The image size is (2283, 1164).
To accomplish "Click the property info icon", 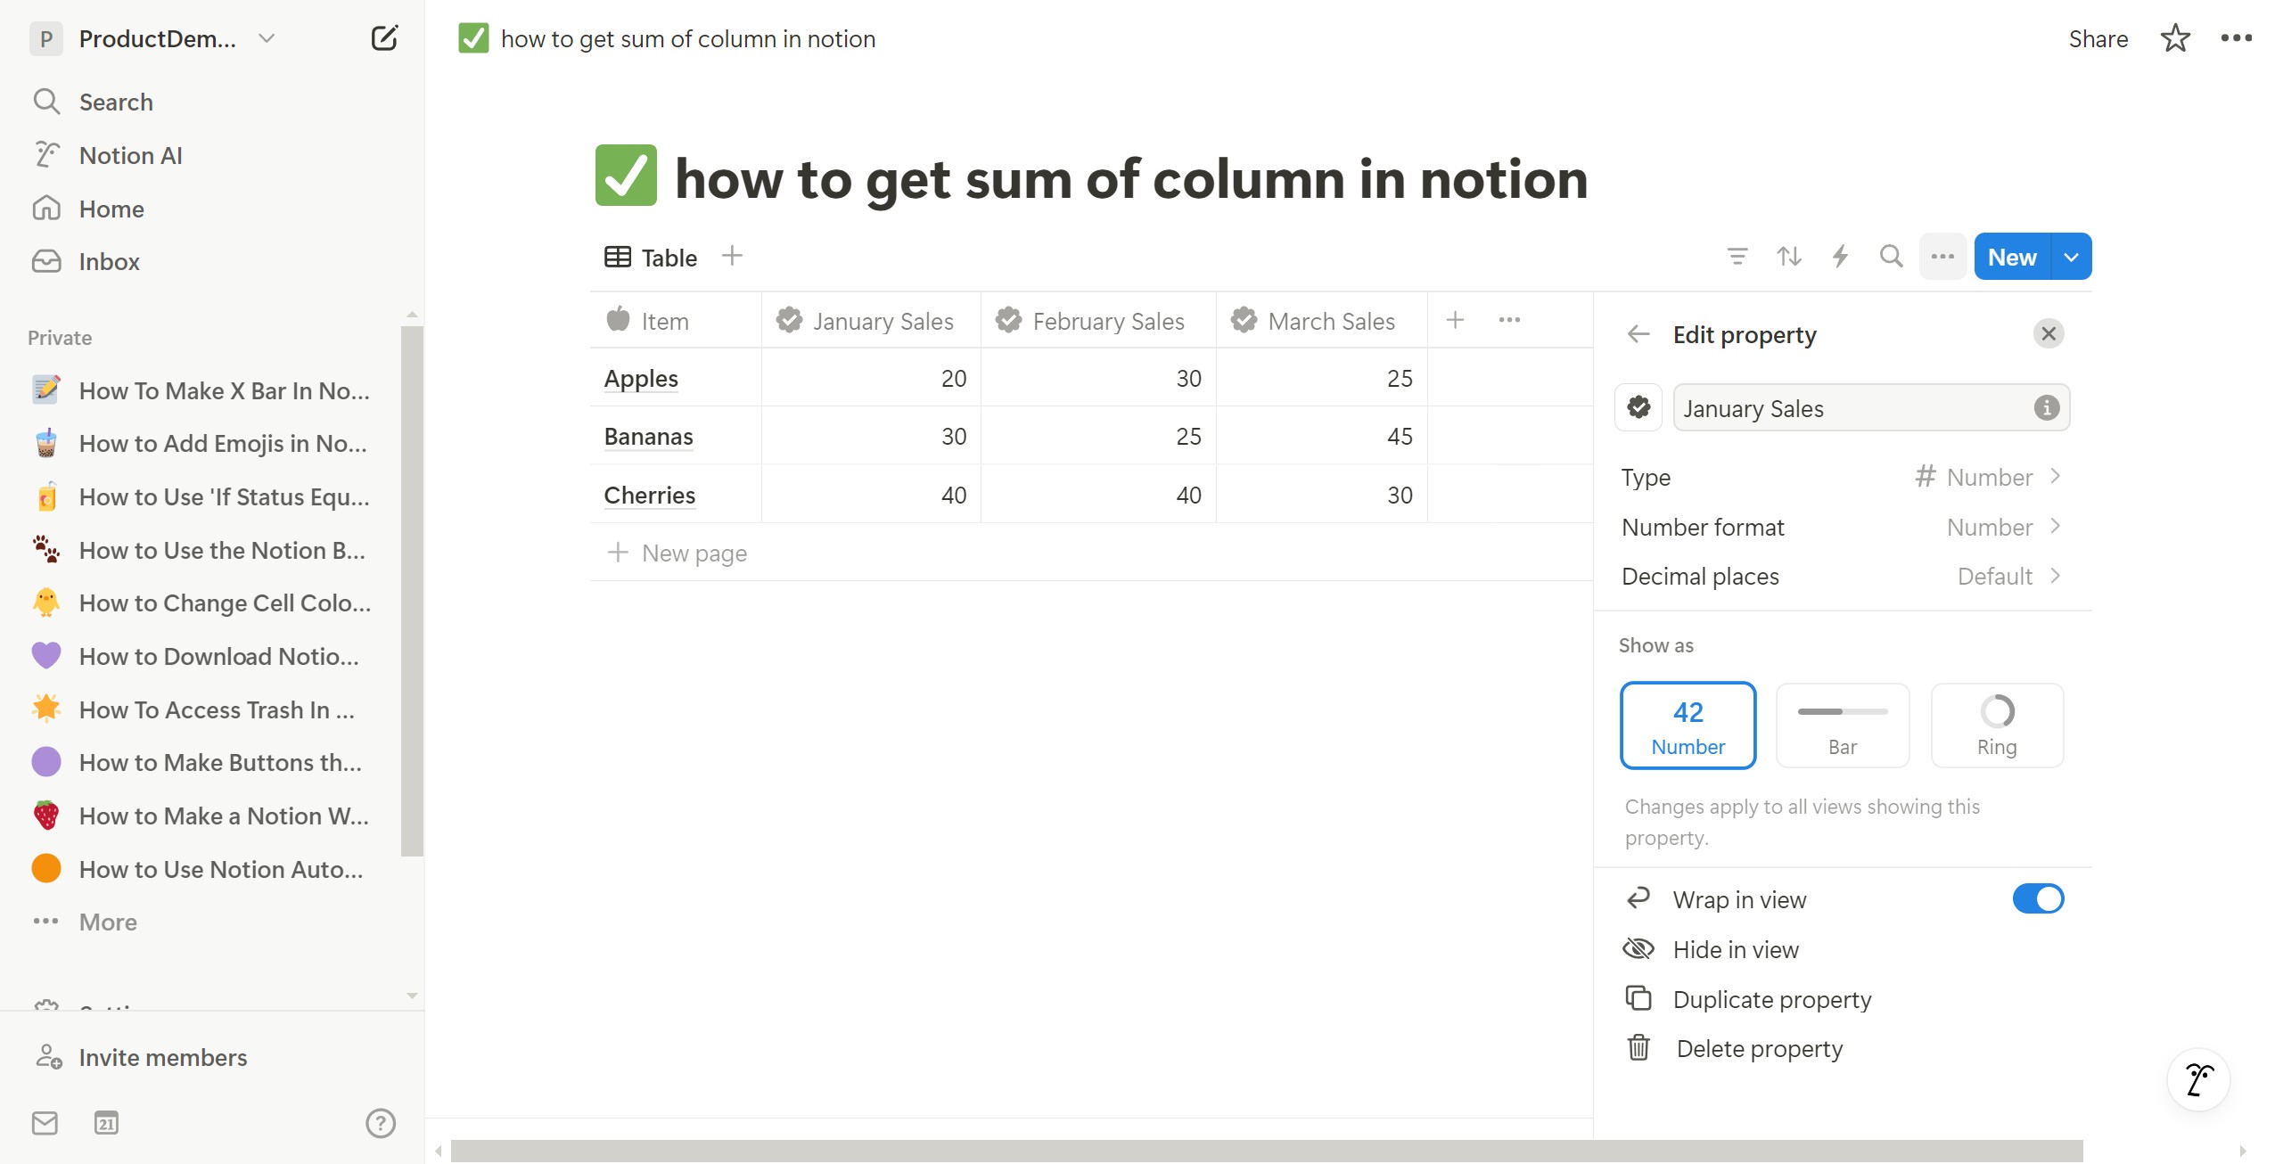I will (x=2047, y=407).
